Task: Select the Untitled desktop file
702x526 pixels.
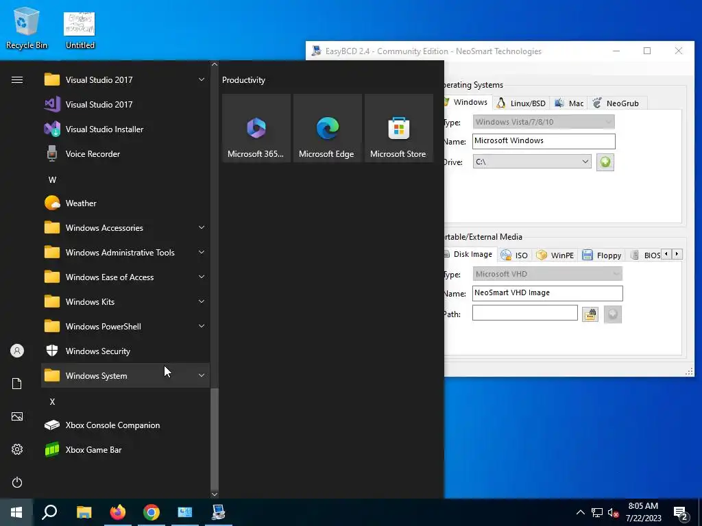Action: coord(80,30)
